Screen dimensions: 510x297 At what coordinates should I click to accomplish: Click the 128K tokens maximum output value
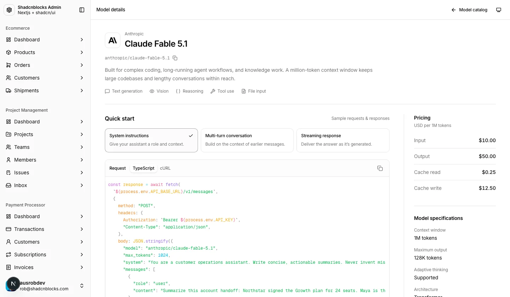(428, 258)
